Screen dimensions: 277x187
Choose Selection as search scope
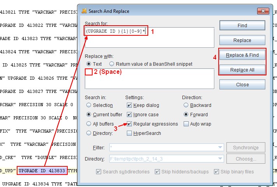coord(89,105)
